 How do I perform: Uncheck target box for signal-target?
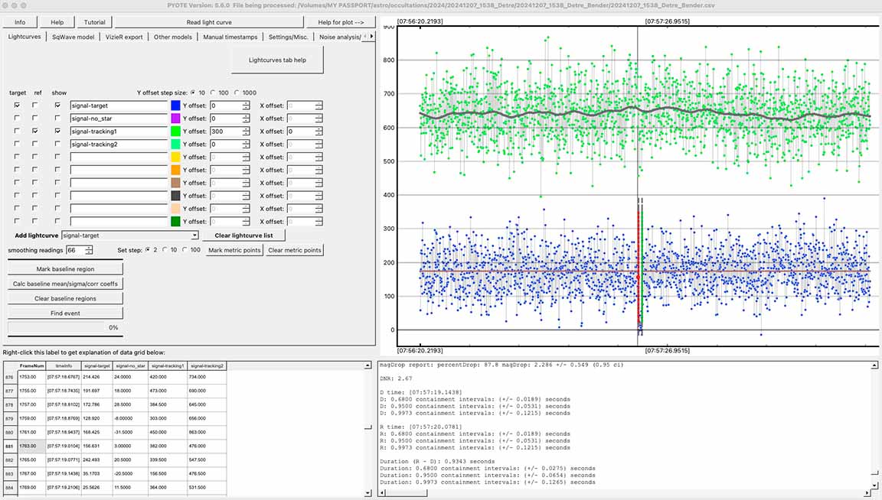click(17, 105)
